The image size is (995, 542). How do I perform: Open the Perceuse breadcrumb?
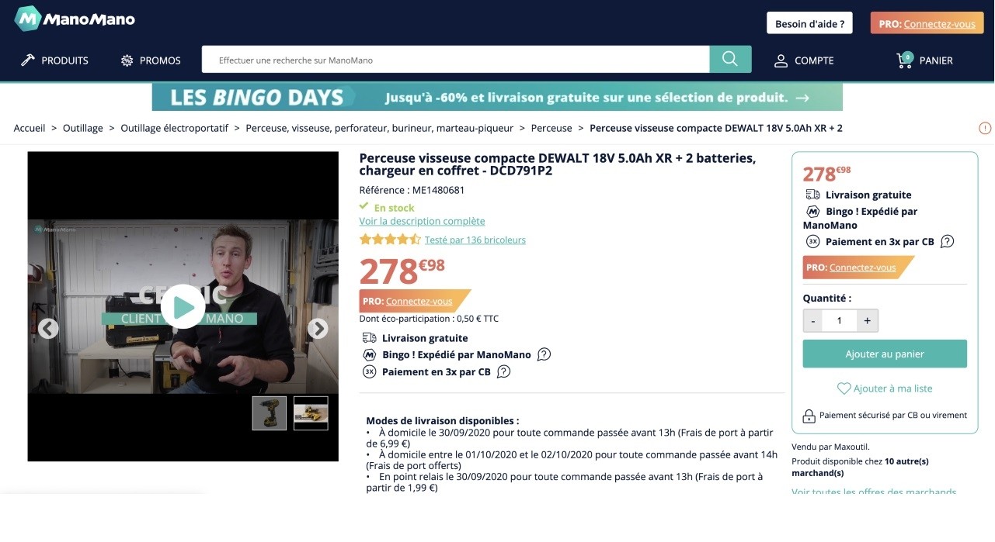[x=551, y=128]
